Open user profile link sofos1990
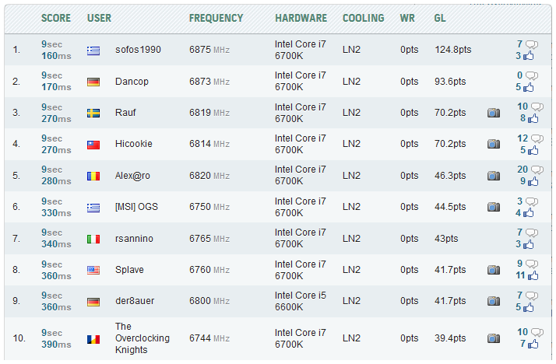556x364 pixels. (x=138, y=50)
